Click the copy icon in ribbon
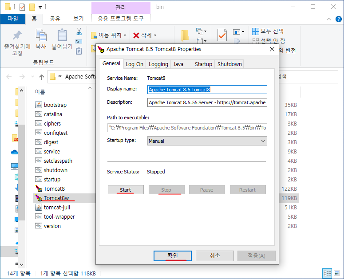The height and width of the screenshot is (279, 344). [x=41, y=35]
